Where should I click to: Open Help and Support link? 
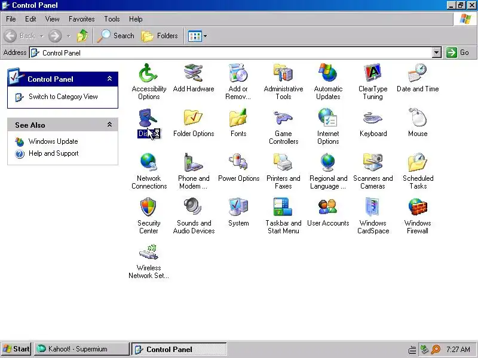(53, 153)
